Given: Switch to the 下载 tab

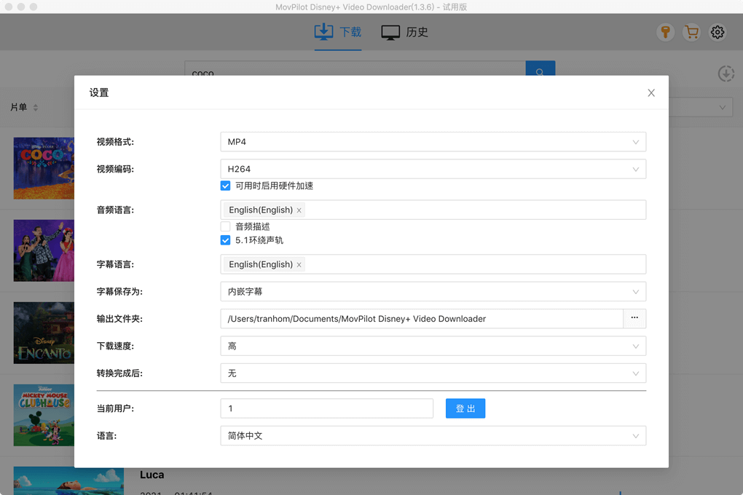Looking at the screenshot, I should point(338,32).
